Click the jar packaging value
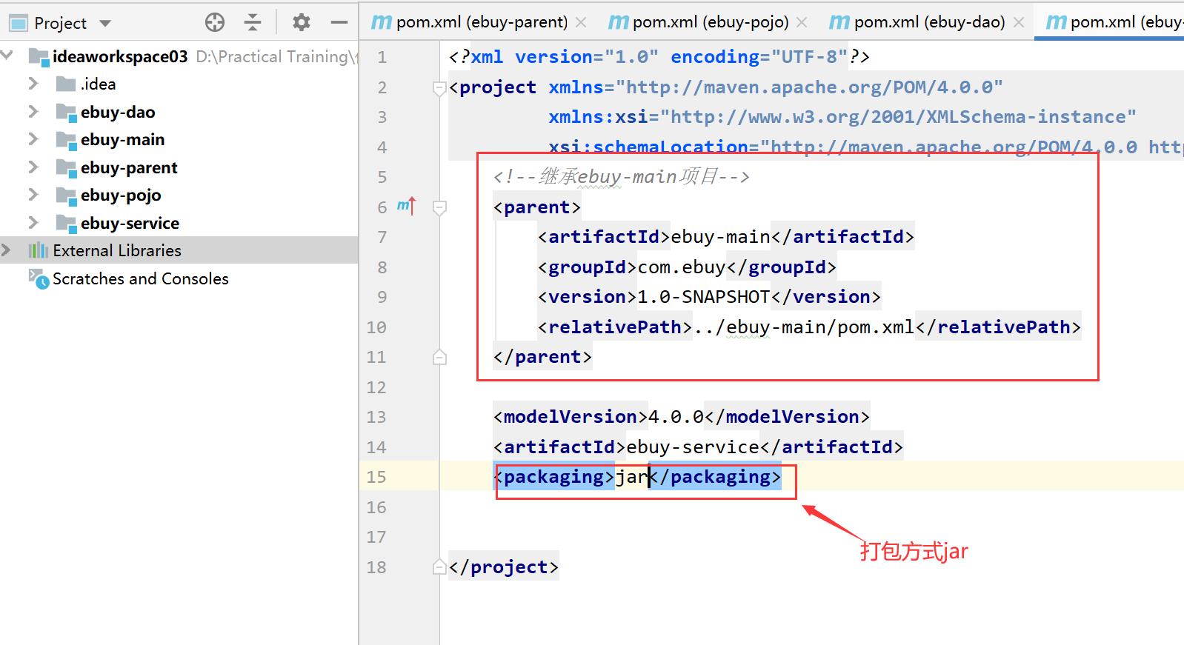Image resolution: width=1184 pixels, height=645 pixels. pyautogui.click(x=632, y=477)
